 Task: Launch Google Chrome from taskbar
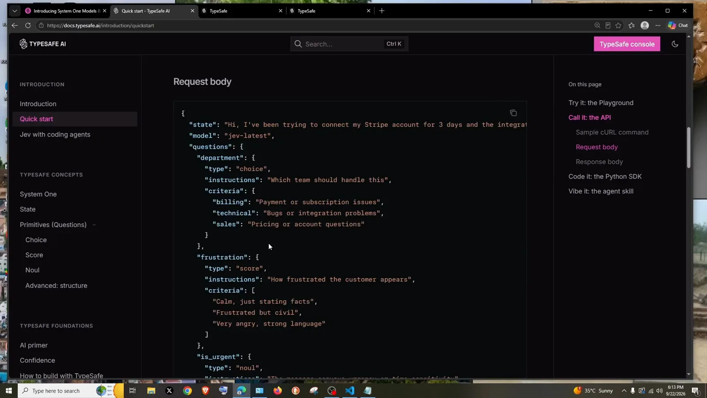click(x=187, y=390)
